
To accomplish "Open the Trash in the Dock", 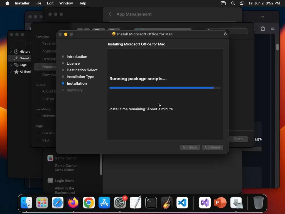I will 258,203.
